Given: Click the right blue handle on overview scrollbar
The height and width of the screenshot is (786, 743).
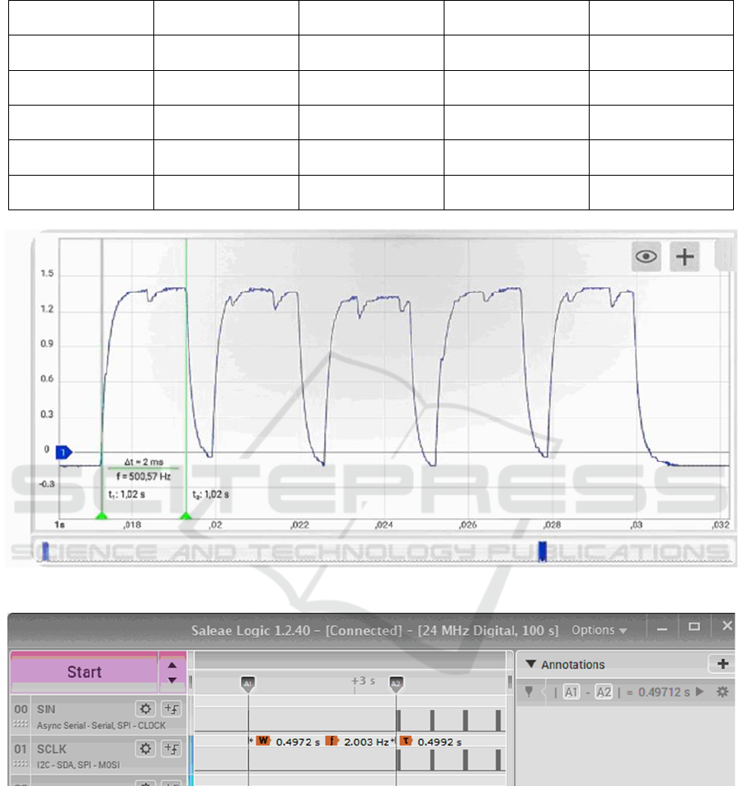Looking at the screenshot, I should (542, 551).
